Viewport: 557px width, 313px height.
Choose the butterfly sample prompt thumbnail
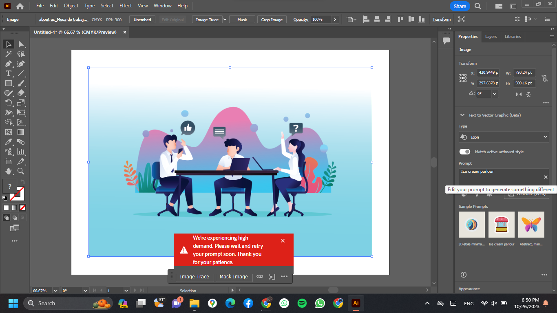pos(531,225)
